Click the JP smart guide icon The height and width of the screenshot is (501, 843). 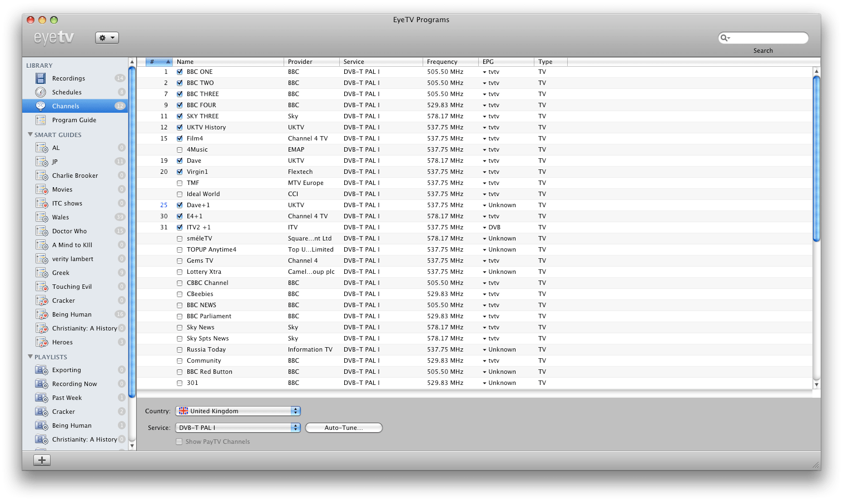point(42,162)
